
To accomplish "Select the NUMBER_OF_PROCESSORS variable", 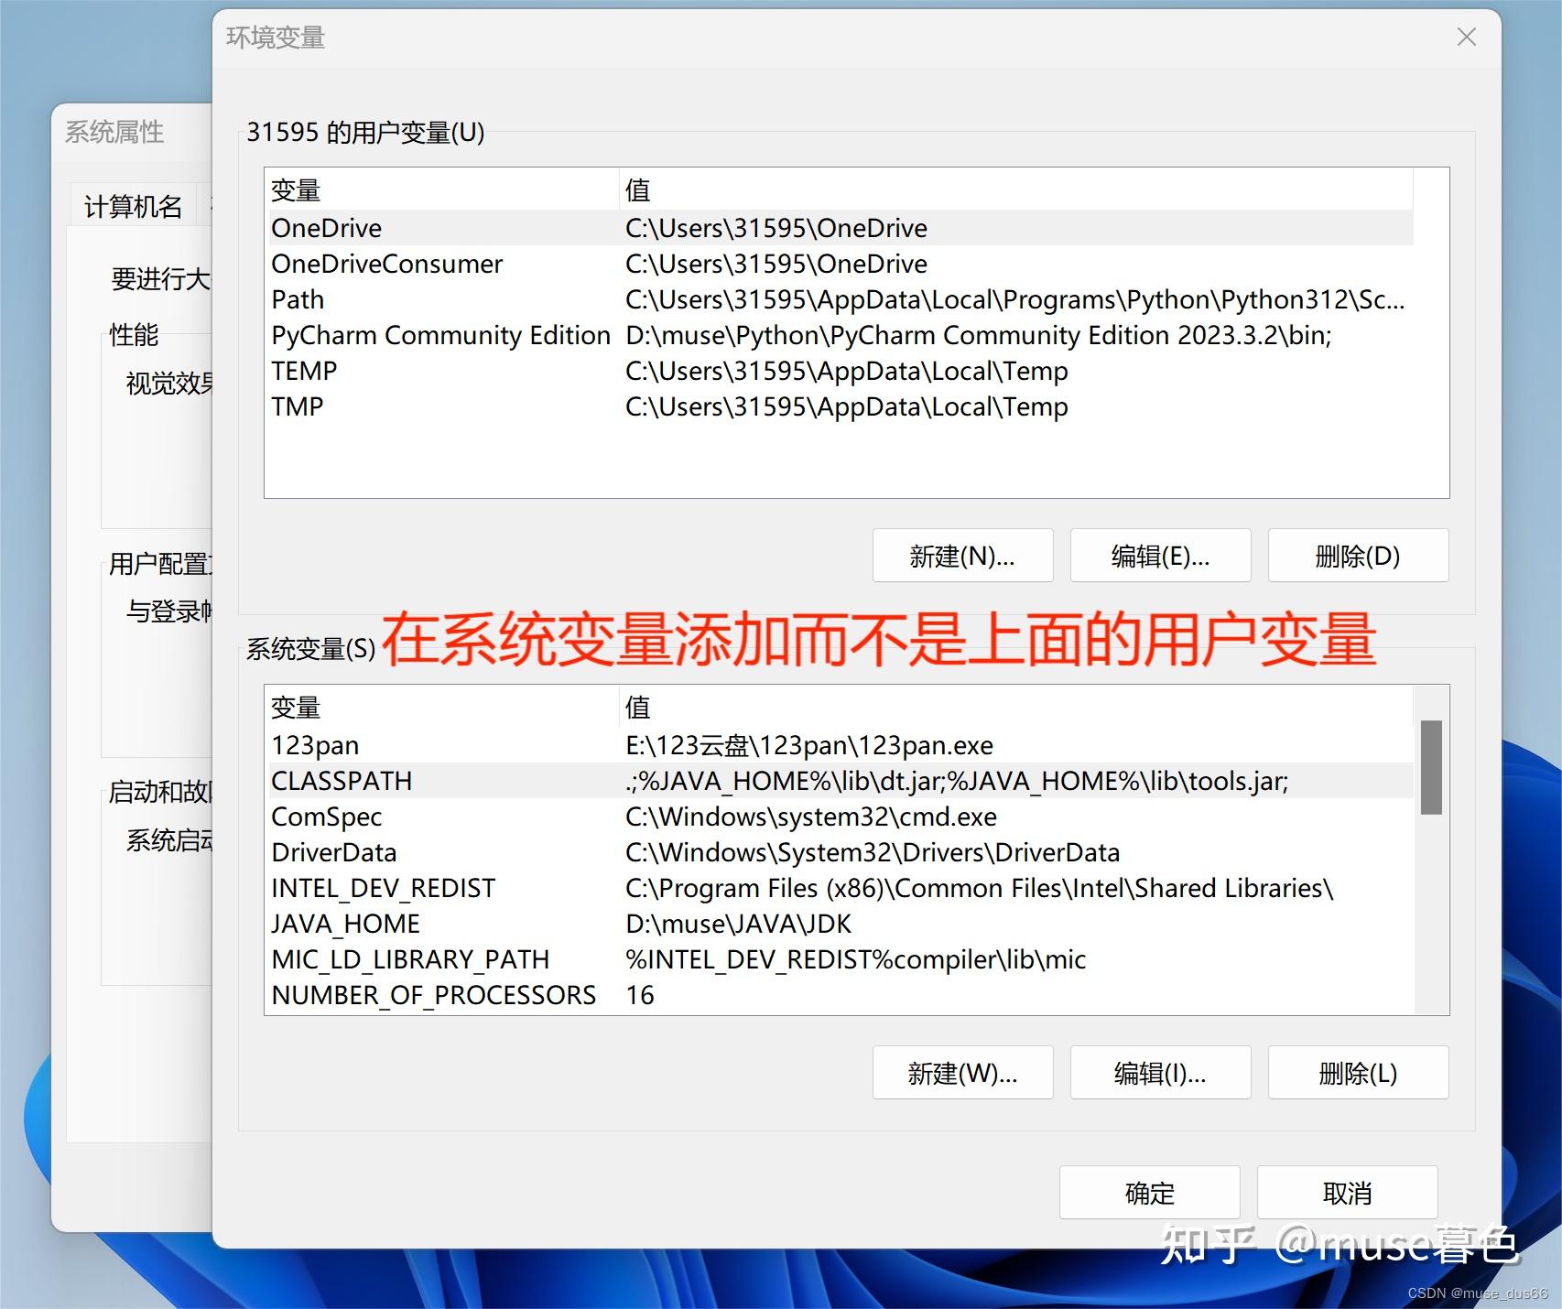I will [432, 995].
